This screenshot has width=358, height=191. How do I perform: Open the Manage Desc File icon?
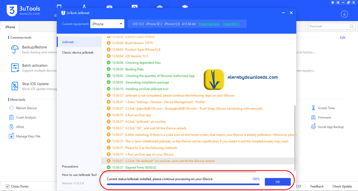(11, 136)
